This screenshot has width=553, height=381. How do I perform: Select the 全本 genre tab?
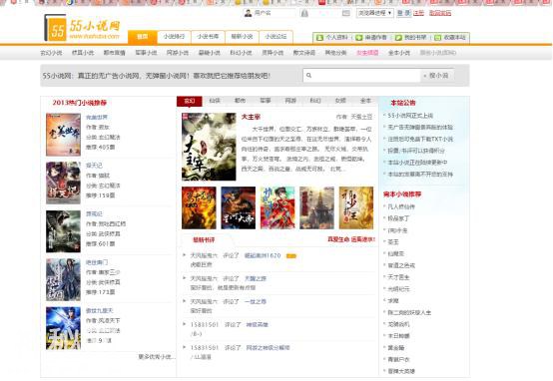(x=365, y=101)
